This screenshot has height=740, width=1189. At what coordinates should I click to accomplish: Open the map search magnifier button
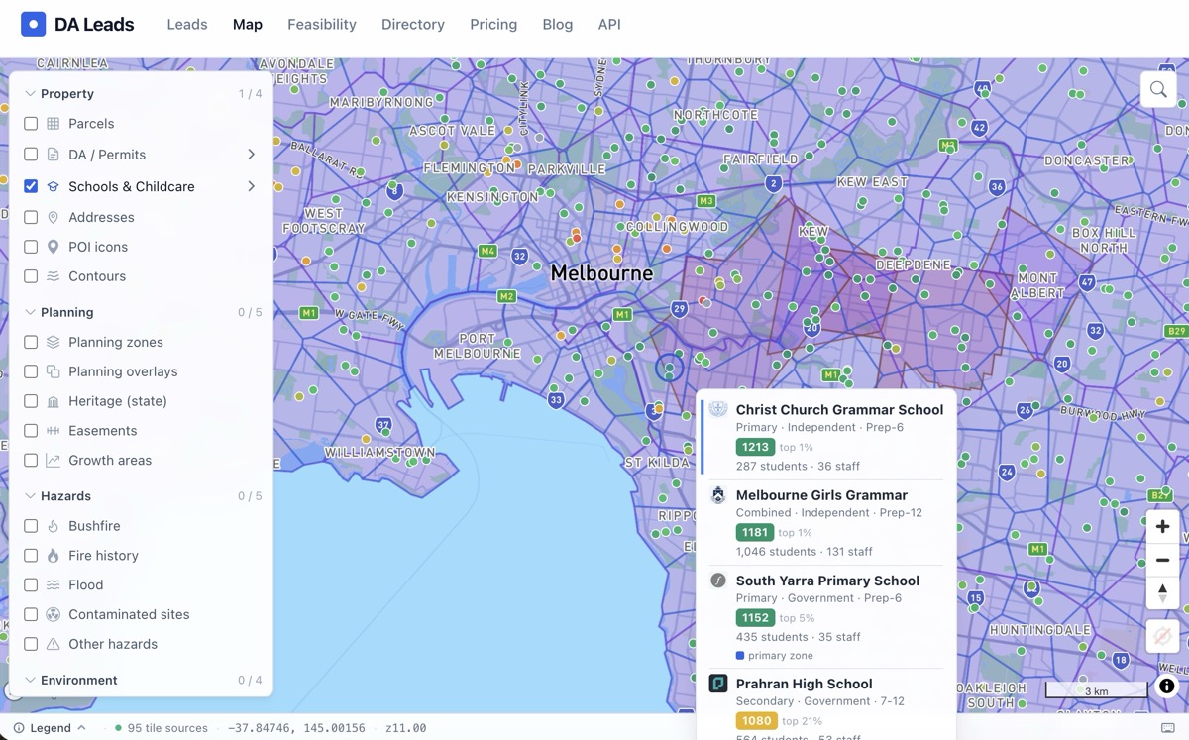click(1158, 90)
